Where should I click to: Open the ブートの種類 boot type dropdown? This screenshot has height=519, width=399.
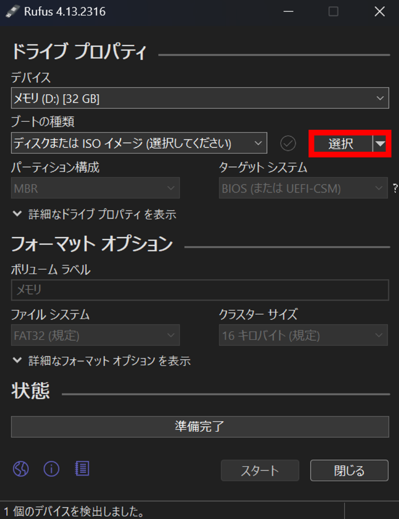pos(139,143)
